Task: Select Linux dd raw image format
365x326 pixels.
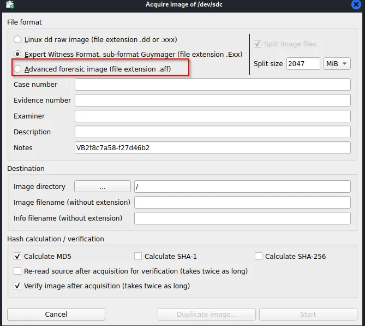Action: (18, 40)
